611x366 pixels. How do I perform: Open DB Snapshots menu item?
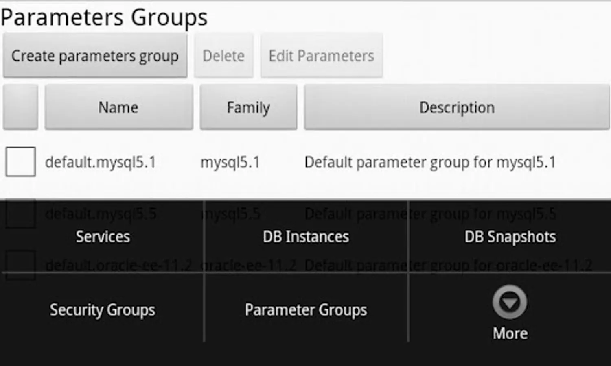510,237
